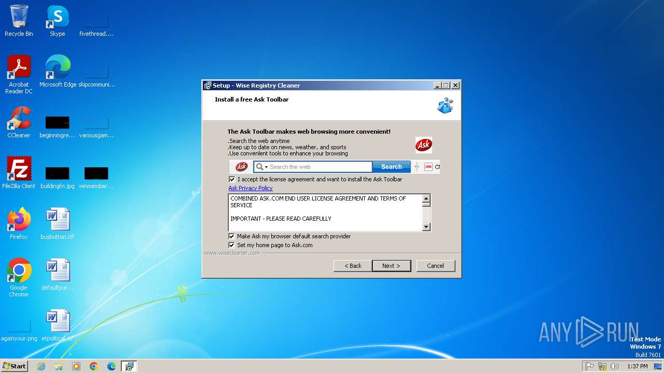Screen dimensions: 664x373
Task: Select skipcommuni... file on desktop
Action: (x=96, y=77)
